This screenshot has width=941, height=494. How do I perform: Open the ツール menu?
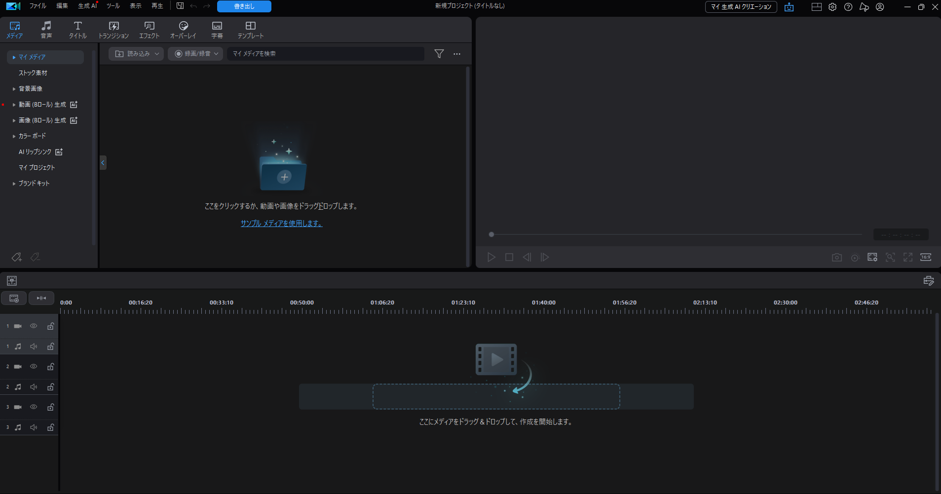pos(113,6)
